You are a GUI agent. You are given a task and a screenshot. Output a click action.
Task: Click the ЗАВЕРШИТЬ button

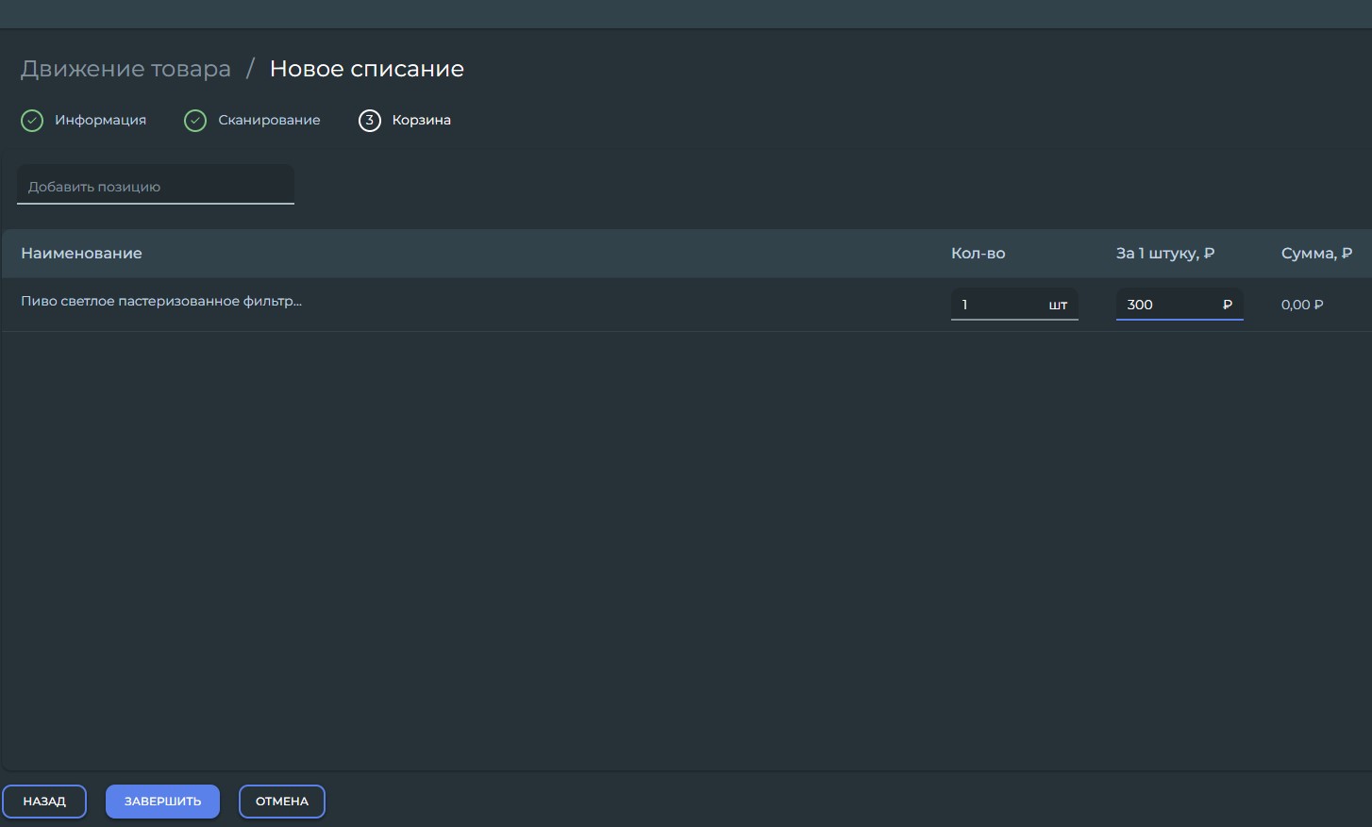[x=162, y=802]
